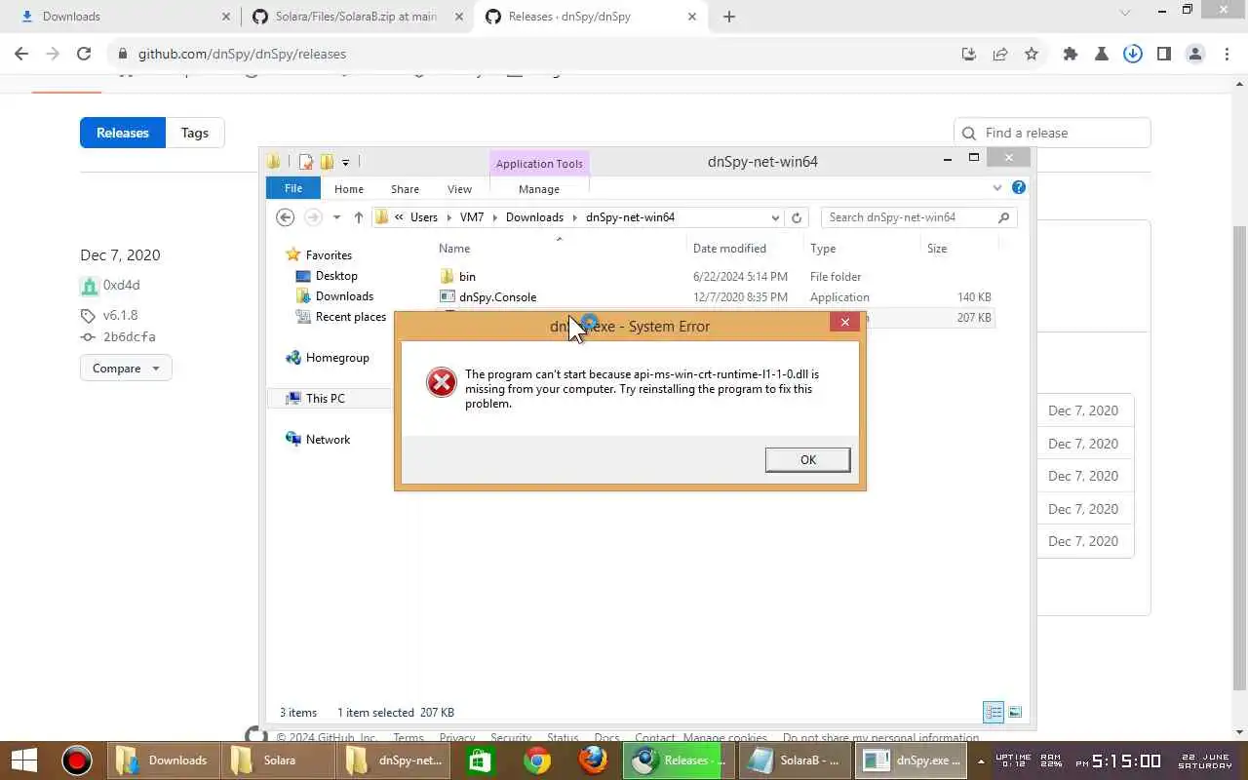Select the Application Tools contextual tab

tap(539, 164)
